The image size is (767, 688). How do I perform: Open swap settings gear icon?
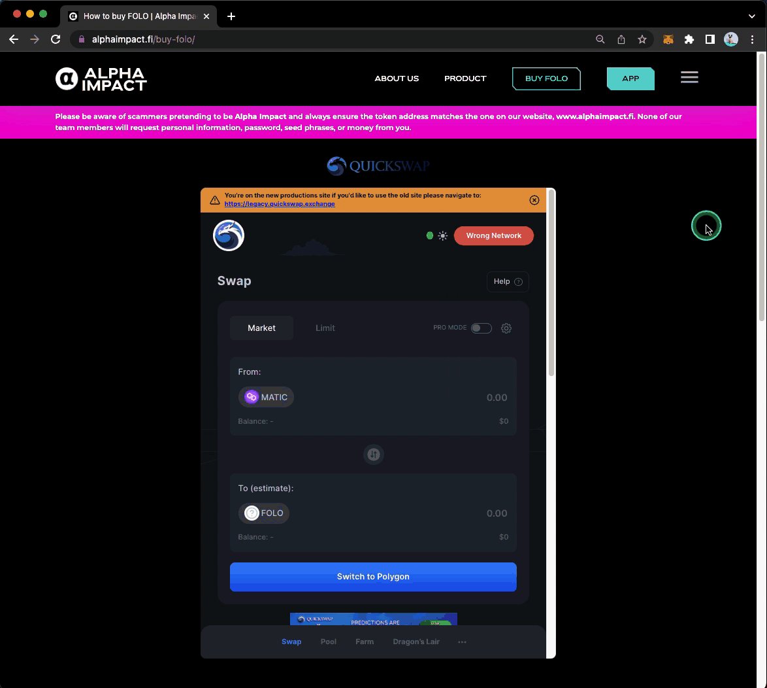[506, 328]
